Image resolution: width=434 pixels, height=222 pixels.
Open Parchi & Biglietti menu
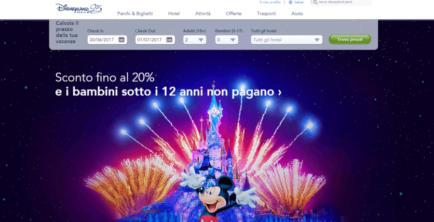pos(135,13)
